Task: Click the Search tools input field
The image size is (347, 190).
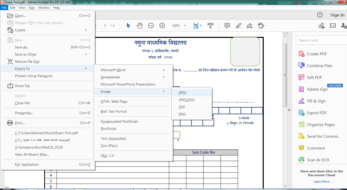Action: (x=321, y=40)
